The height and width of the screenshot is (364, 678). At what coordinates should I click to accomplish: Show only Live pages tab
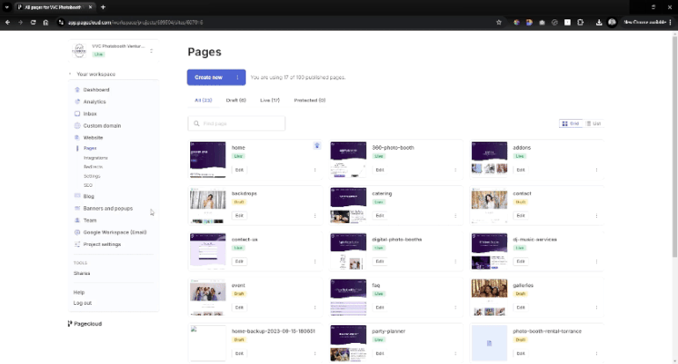[269, 100]
